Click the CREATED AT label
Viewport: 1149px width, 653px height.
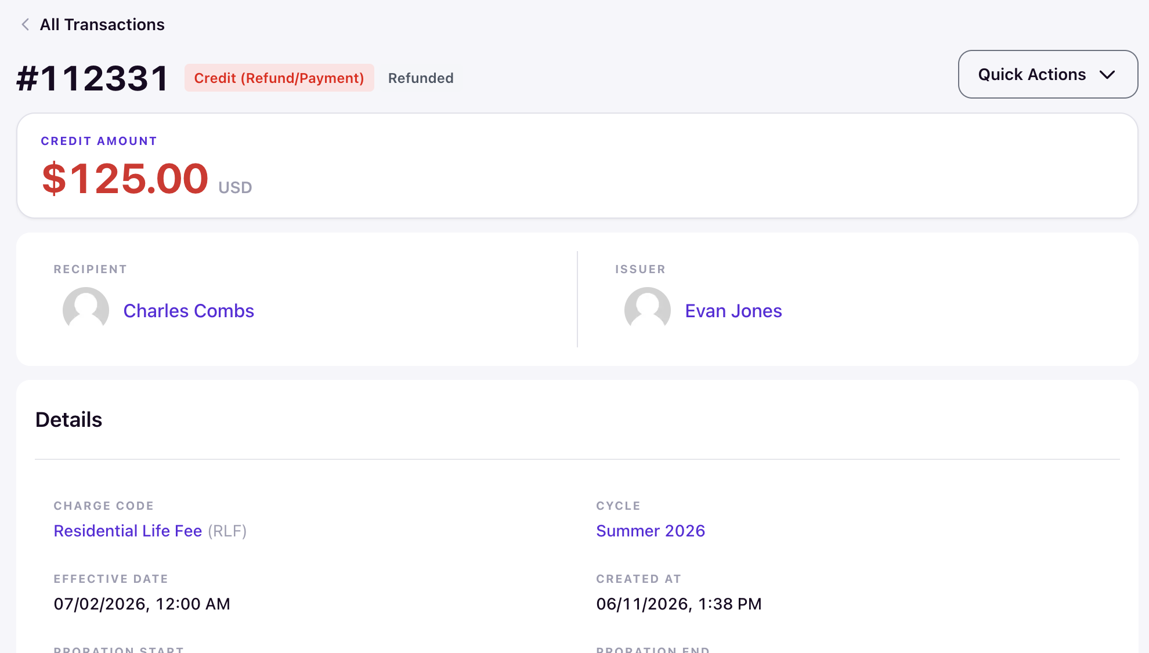(x=638, y=579)
